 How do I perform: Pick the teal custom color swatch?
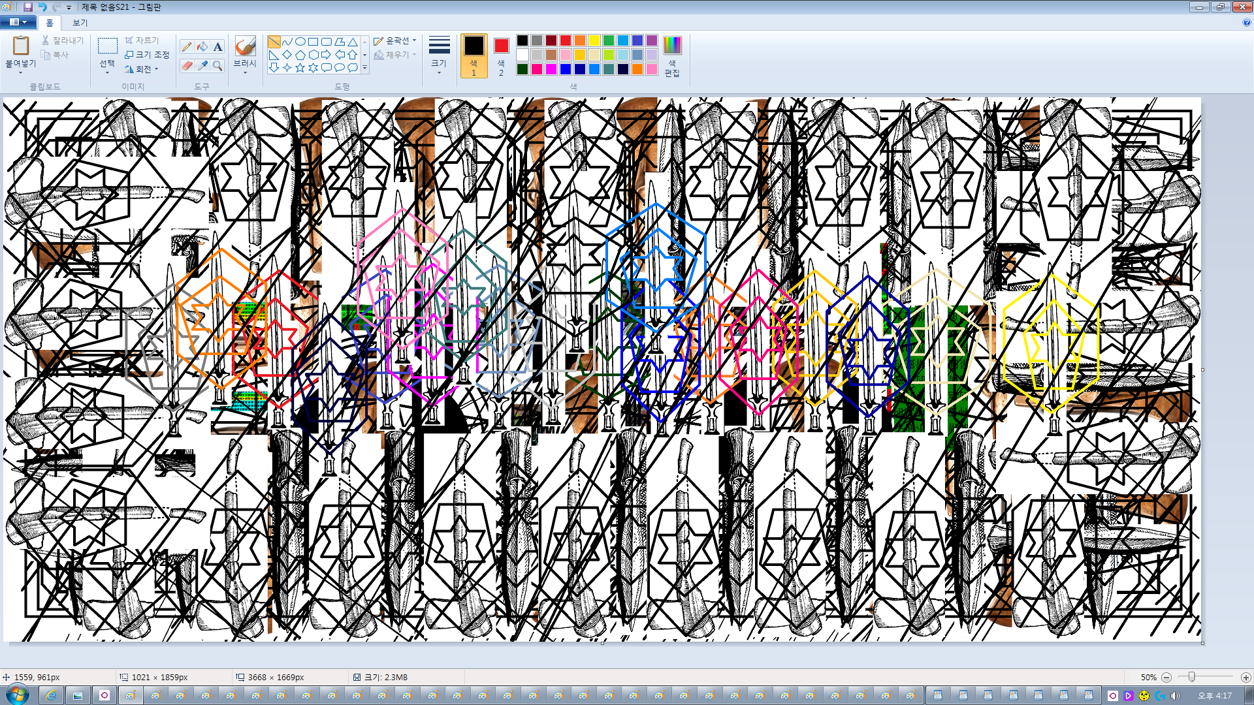(609, 69)
